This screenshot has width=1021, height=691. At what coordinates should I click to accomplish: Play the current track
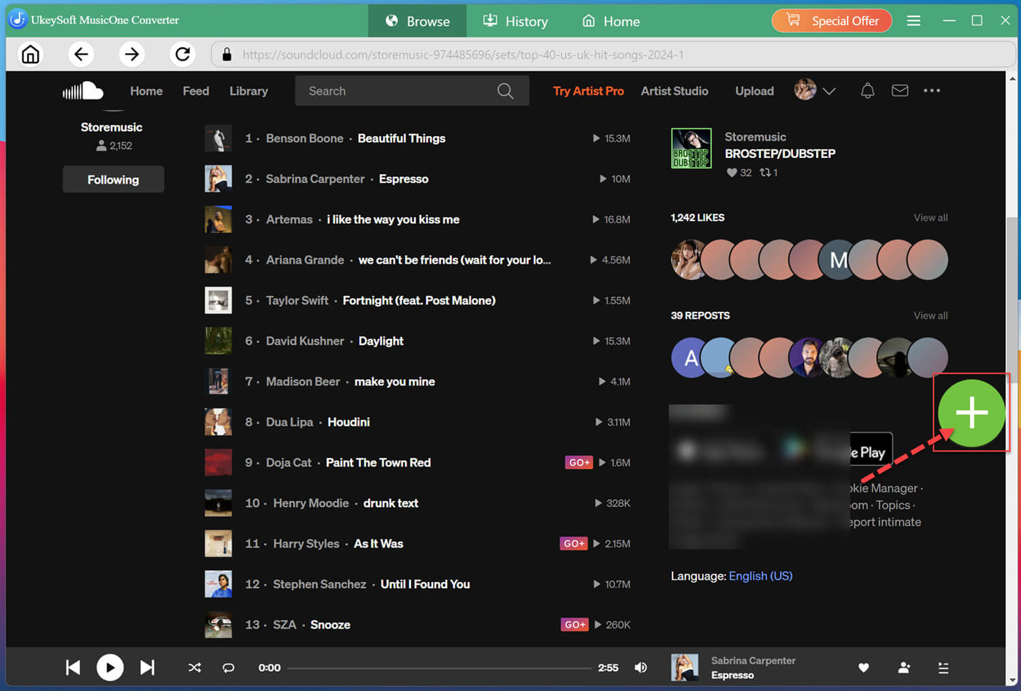110,667
